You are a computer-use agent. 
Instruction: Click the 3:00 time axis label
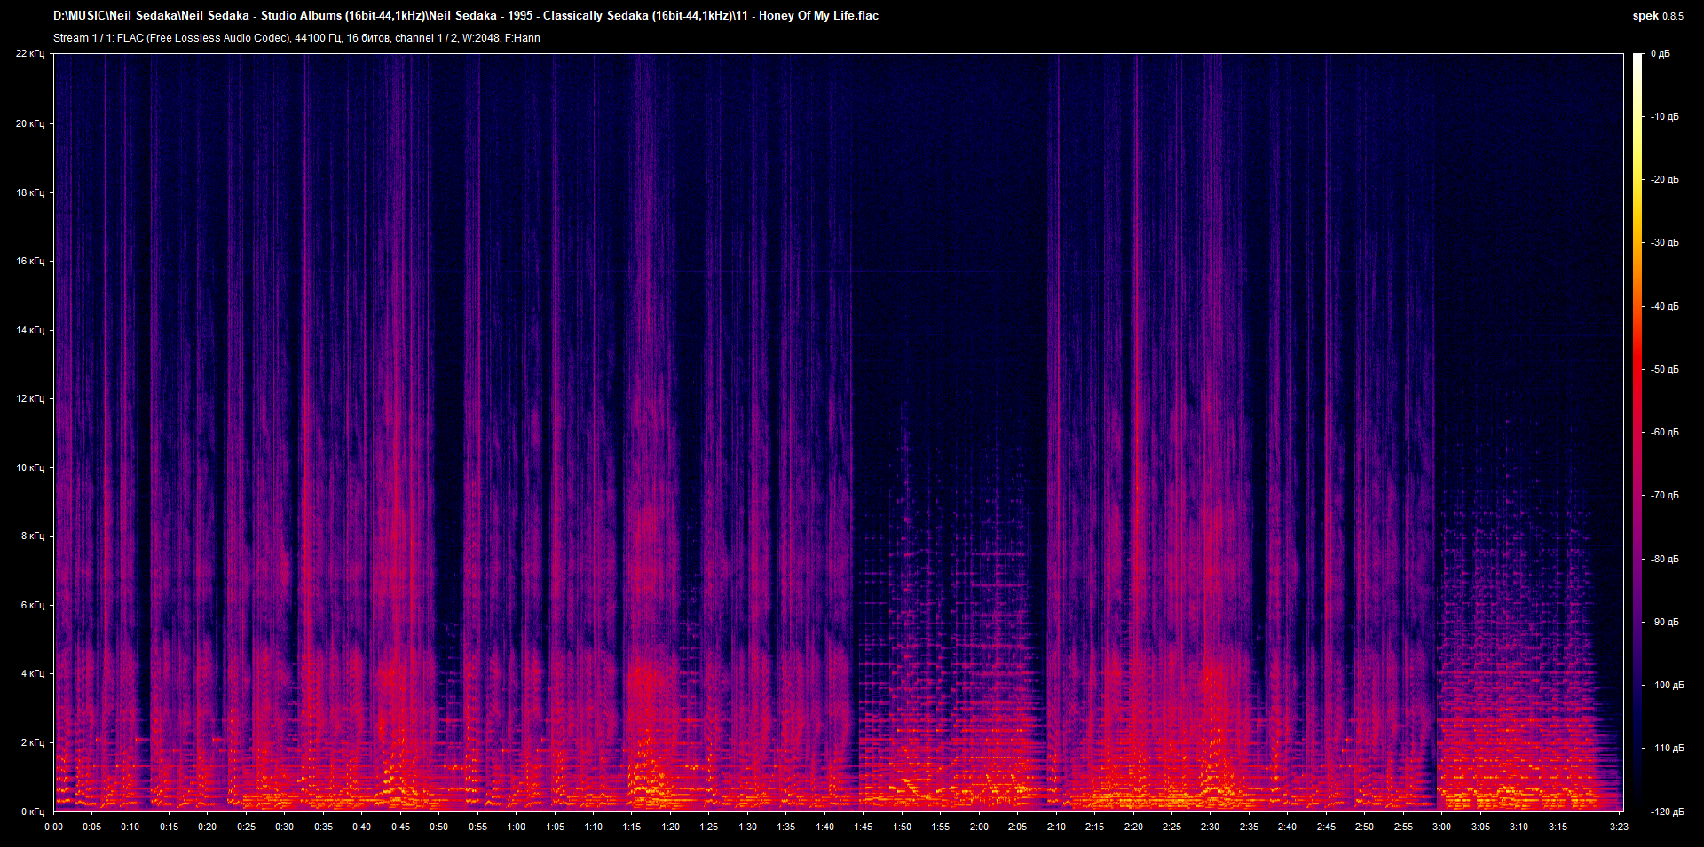pyautogui.click(x=1442, y=827)
